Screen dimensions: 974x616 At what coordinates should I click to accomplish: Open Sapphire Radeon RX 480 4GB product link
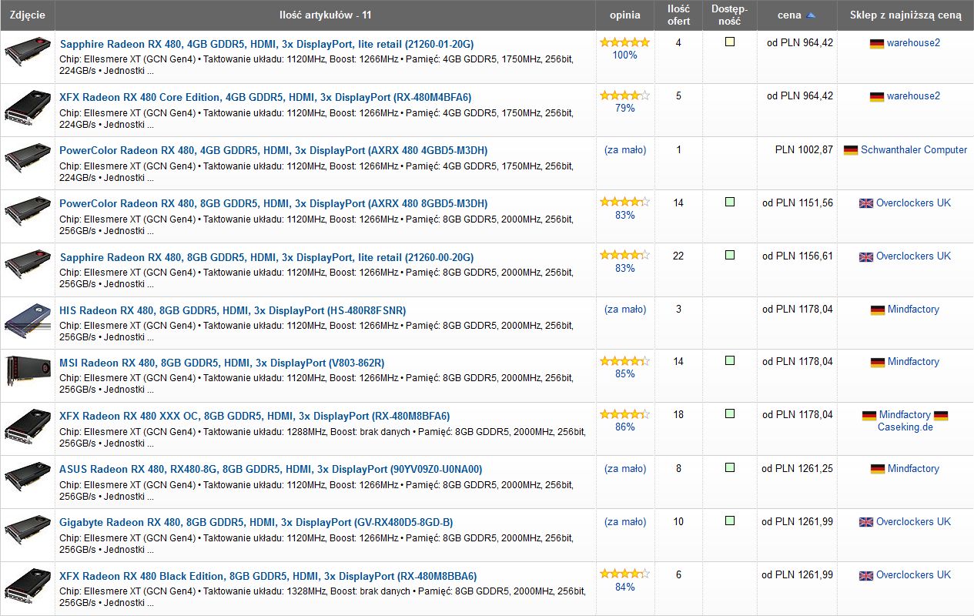click(x=266, y=44)
